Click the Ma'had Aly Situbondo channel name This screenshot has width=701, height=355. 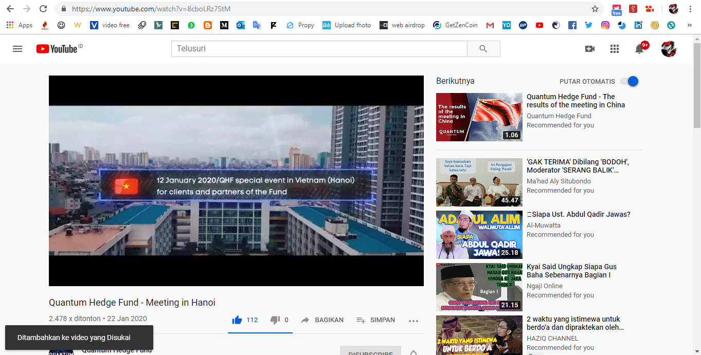tap(559, 181)
